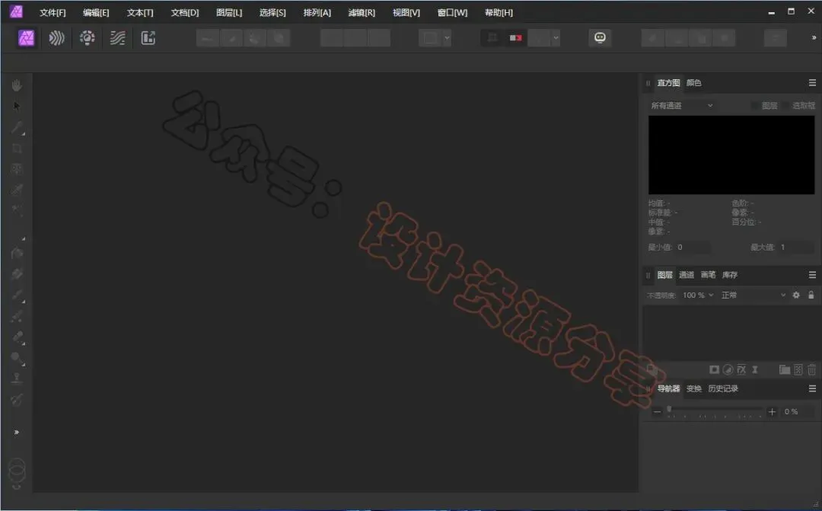Click the navigator zoom slider
This screenshot has height=511, width=822.
coord(715,410)
